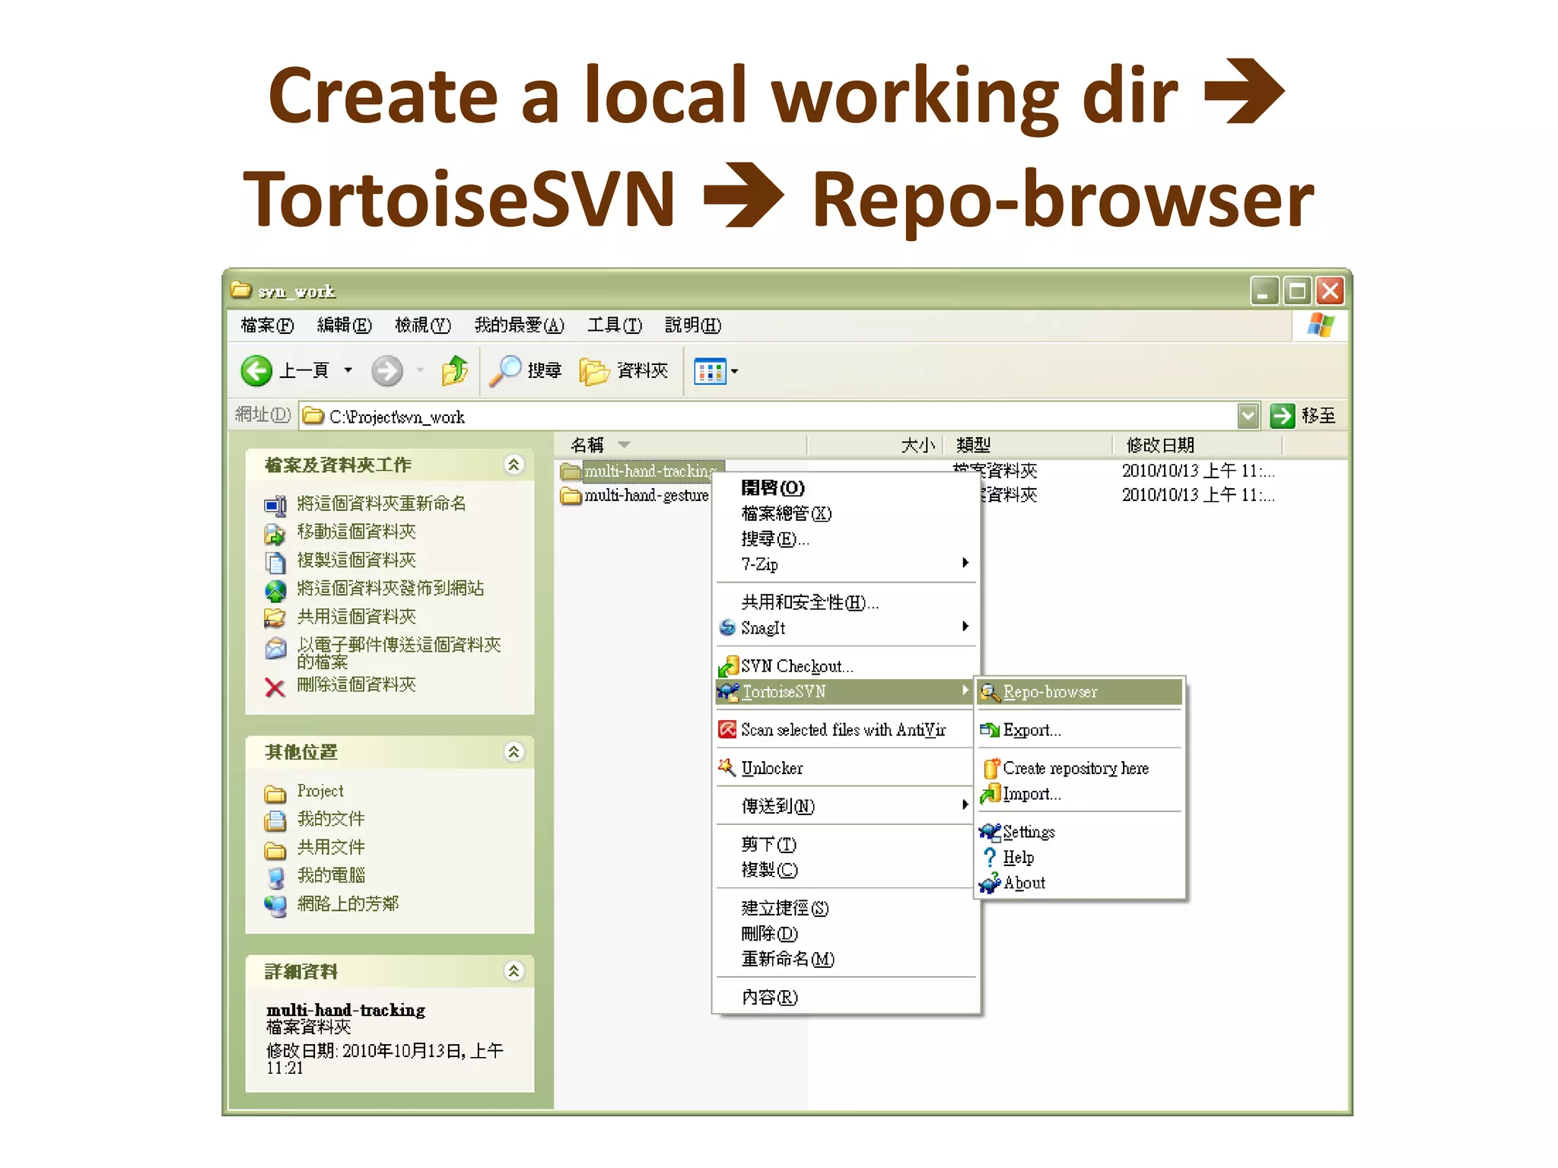Click the Forward arrow icon in the toolbar
The image size is (1558, 1168).
pos(386,371)
